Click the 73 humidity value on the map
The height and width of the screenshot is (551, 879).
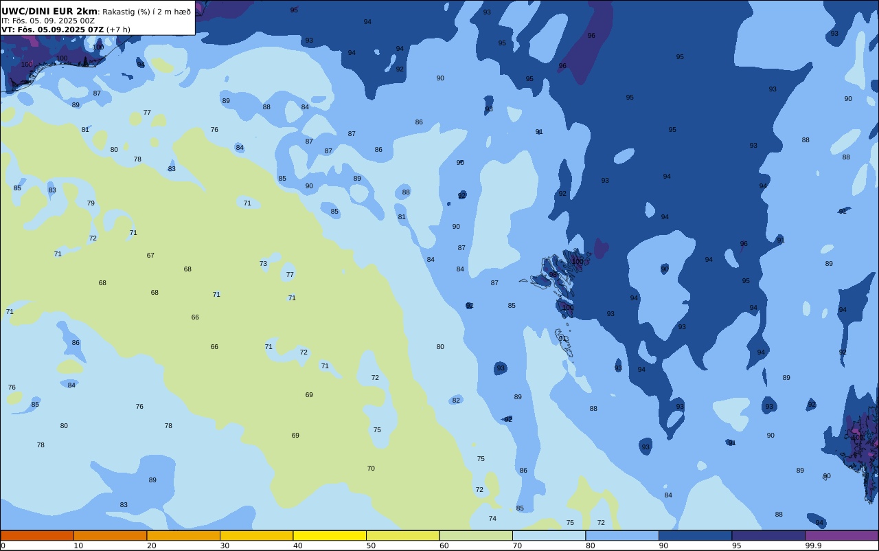pyautogui.click(x=263, y=264)
